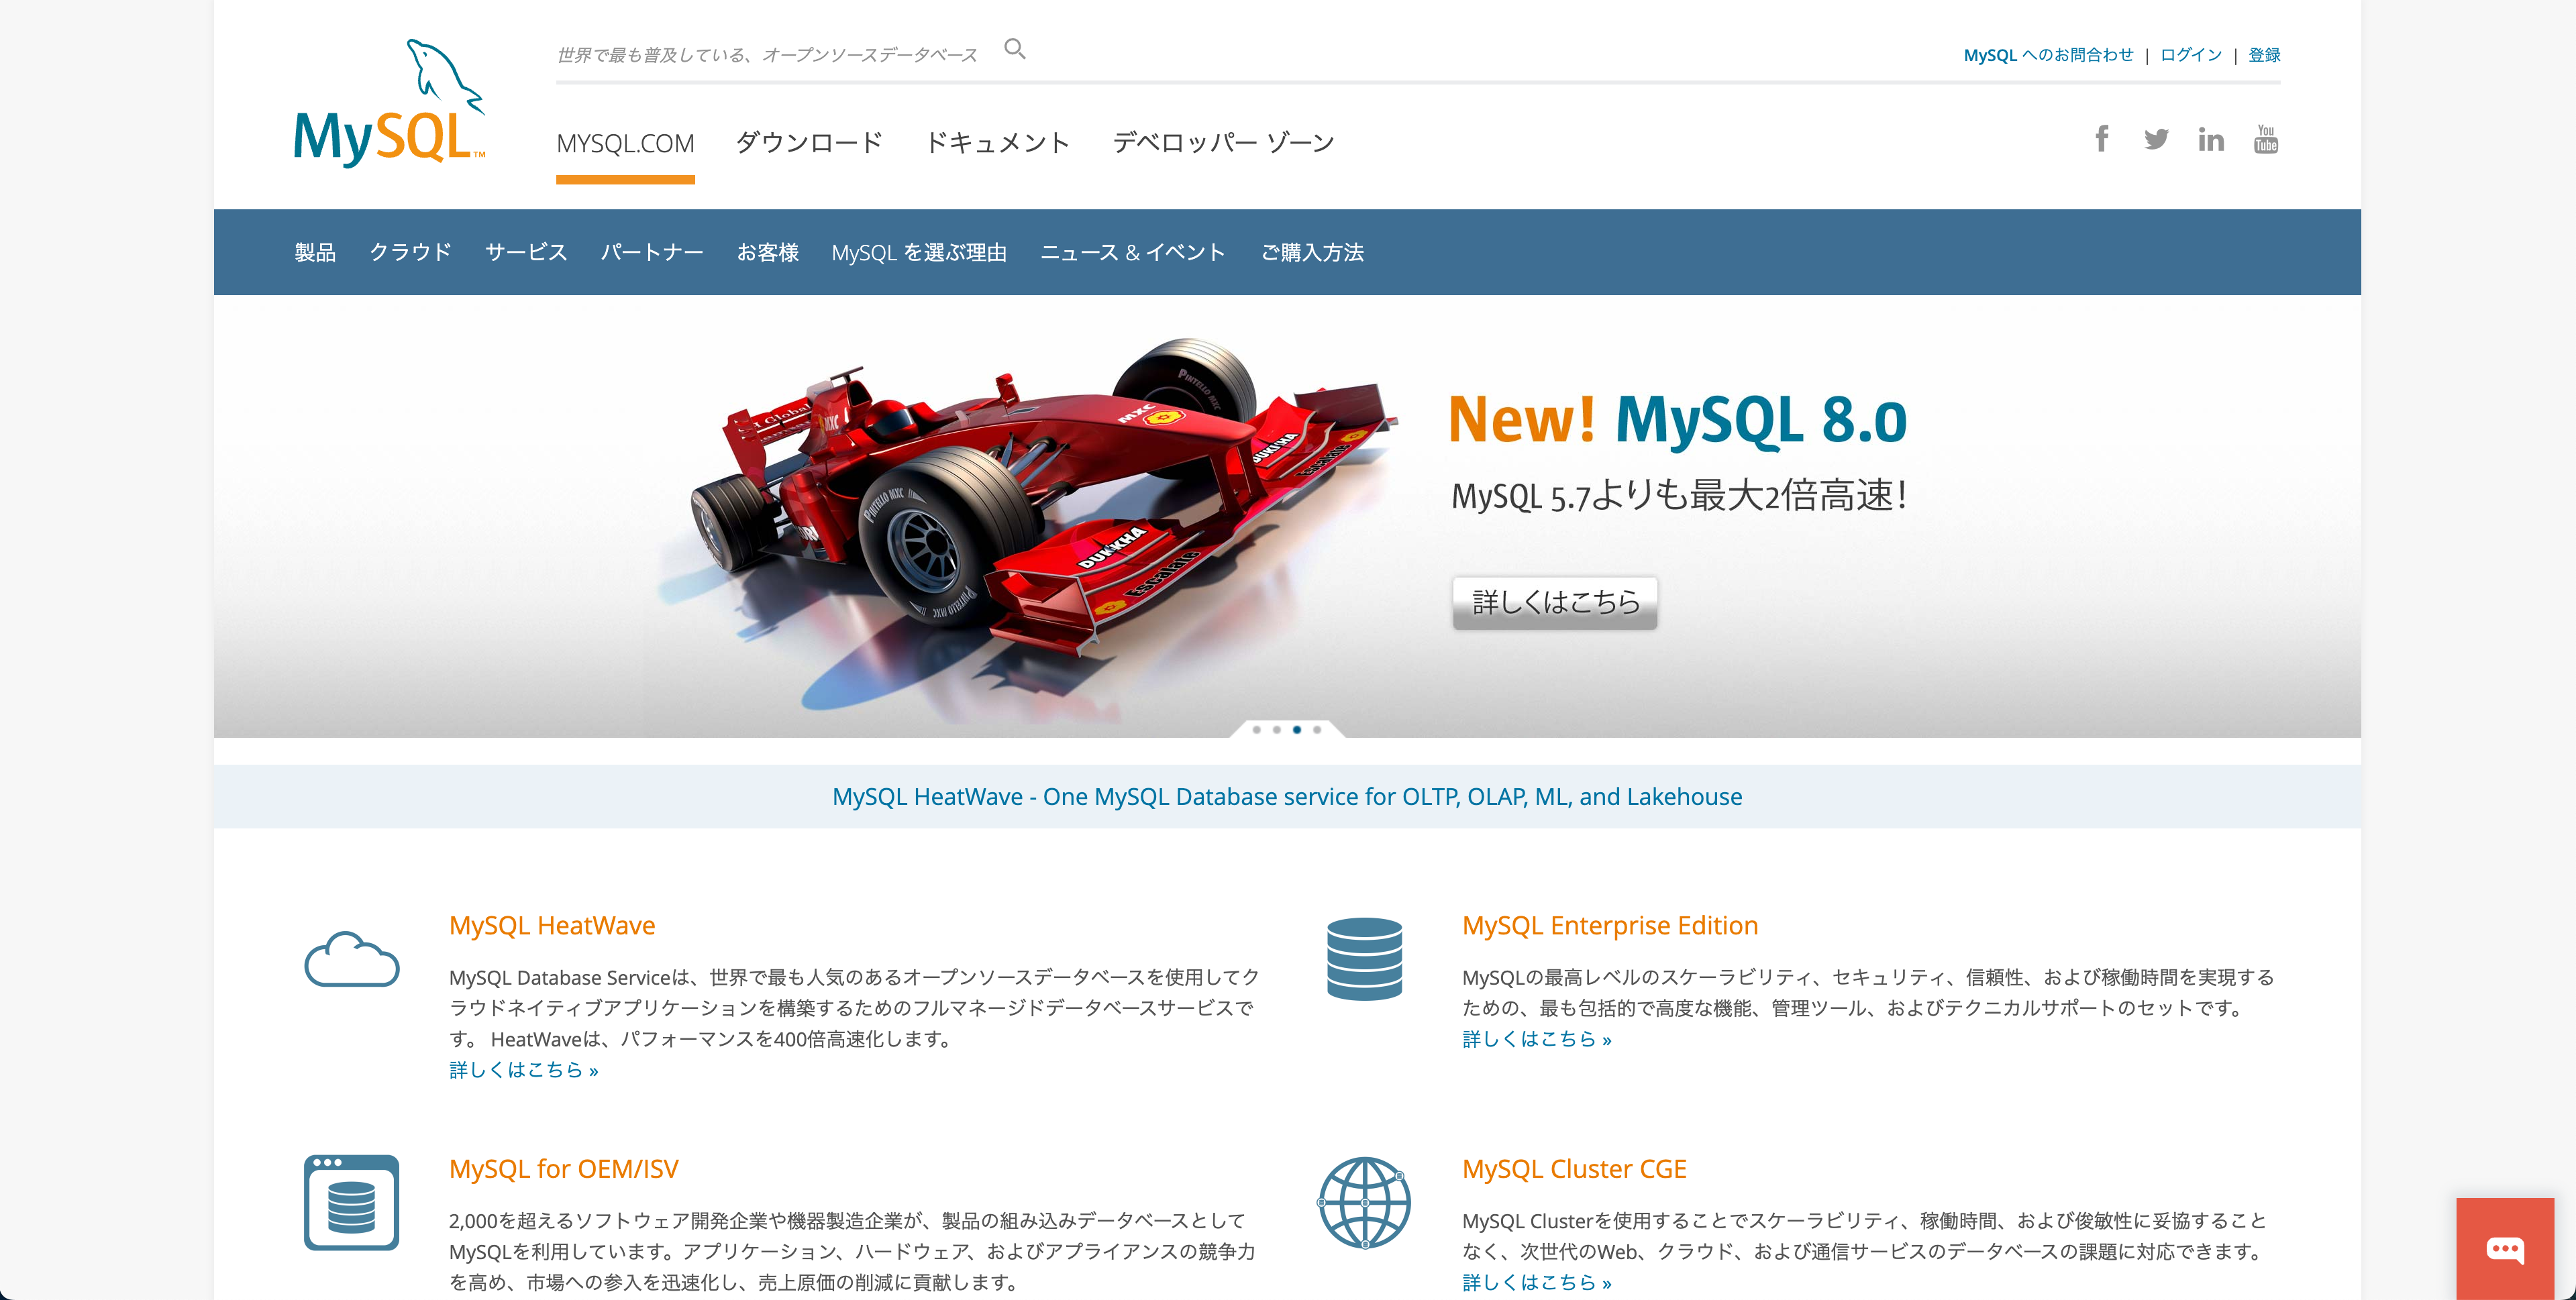
Task: Click the HeatWave cloud icon
Action: pyautogui.click(x=351, y=960)
